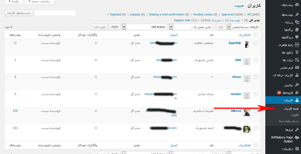This screenshot has width=301, height=154.
Task: Click the افزودن add new user button
Action: pyautogui.click(x=239, y=6)
